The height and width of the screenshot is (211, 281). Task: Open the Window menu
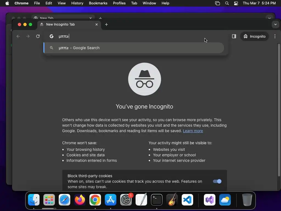[x=149, y=3]
